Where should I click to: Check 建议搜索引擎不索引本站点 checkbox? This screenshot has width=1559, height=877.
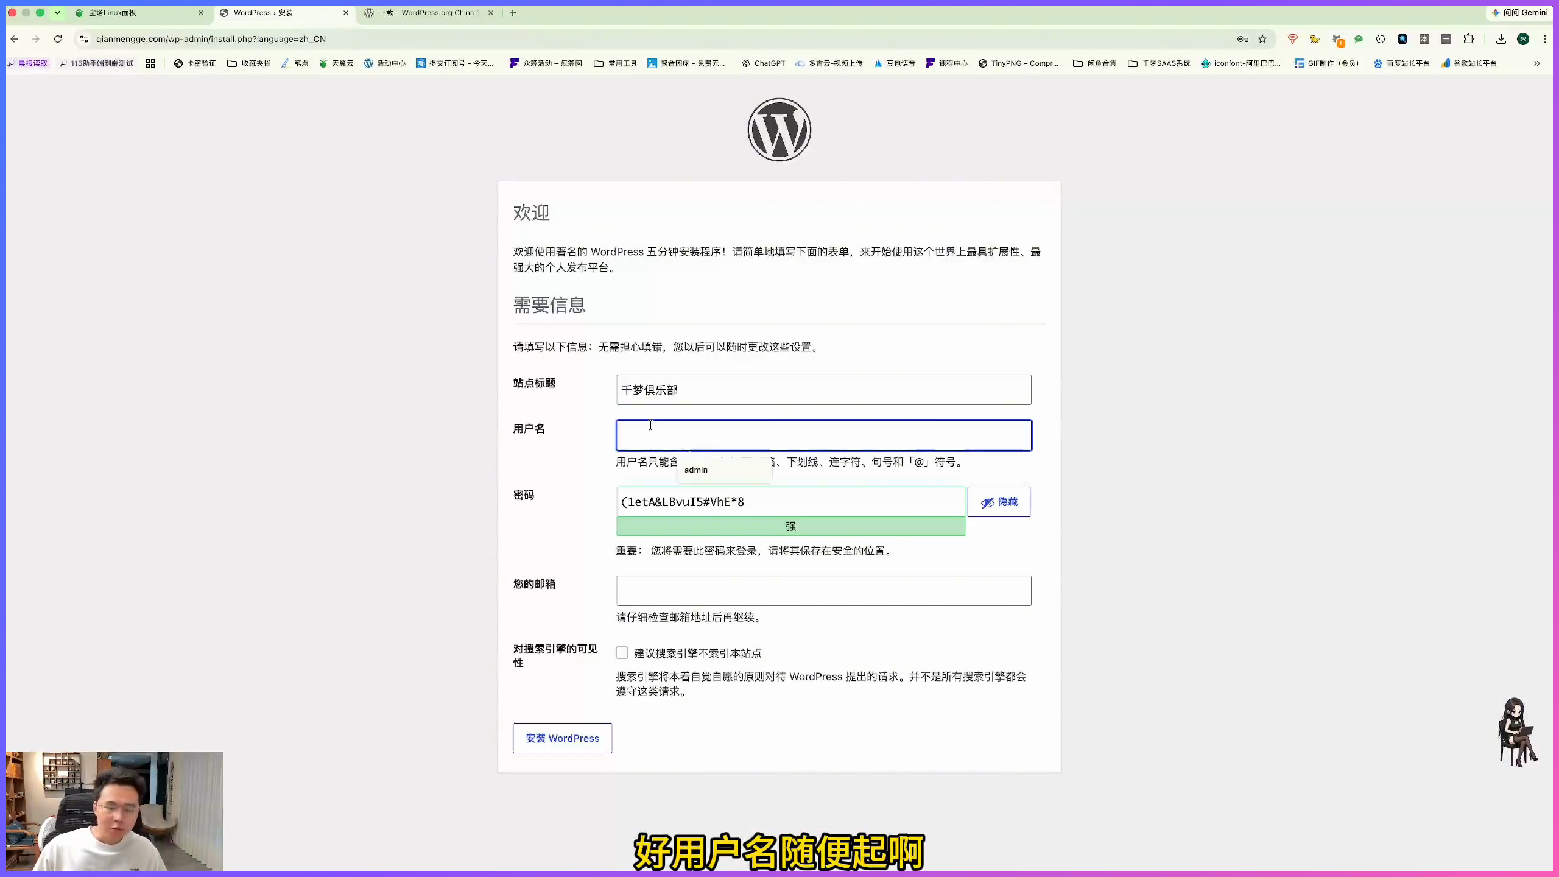[x=622, y=653]
